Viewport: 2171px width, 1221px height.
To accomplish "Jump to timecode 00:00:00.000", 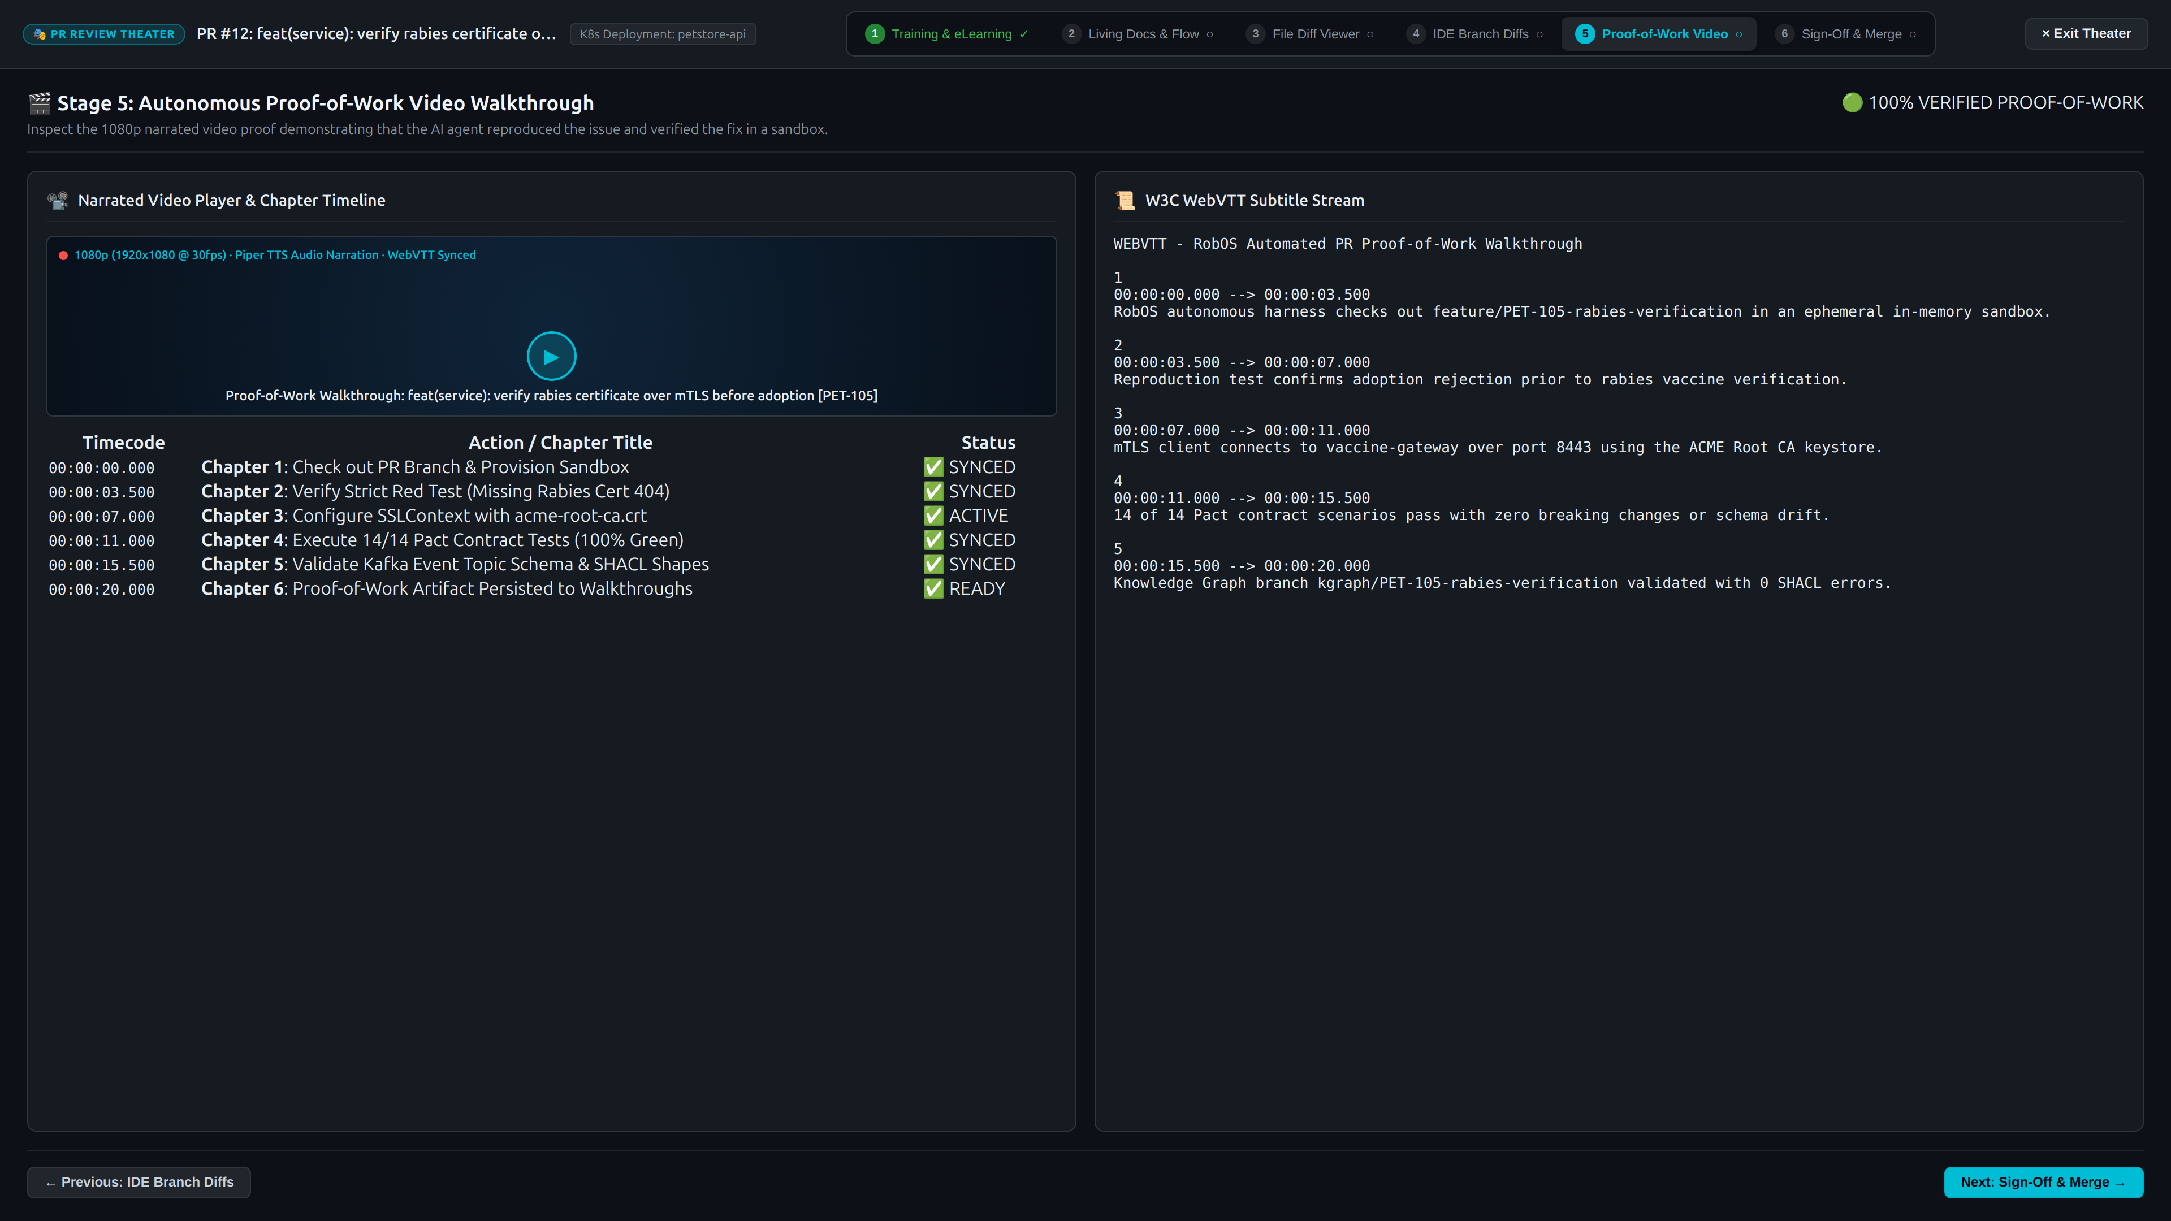I will click(x=101, y=467).
